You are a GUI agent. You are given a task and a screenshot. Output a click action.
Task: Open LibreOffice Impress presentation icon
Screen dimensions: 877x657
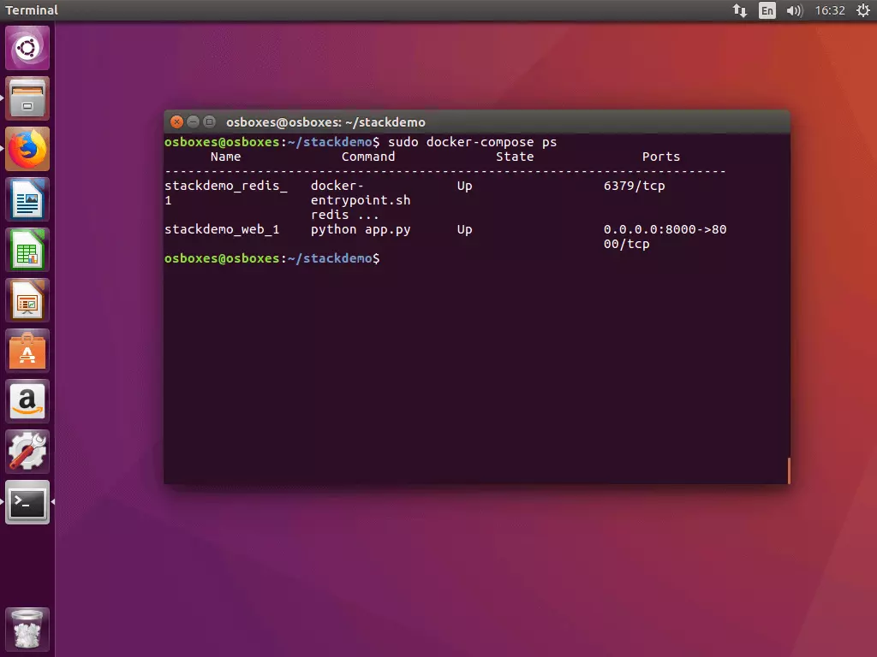27,300
